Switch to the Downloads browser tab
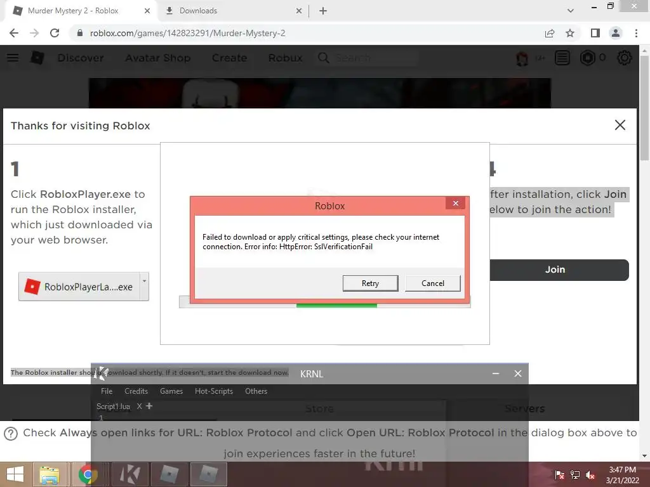The image size is (650, 487). coord(198,11)
